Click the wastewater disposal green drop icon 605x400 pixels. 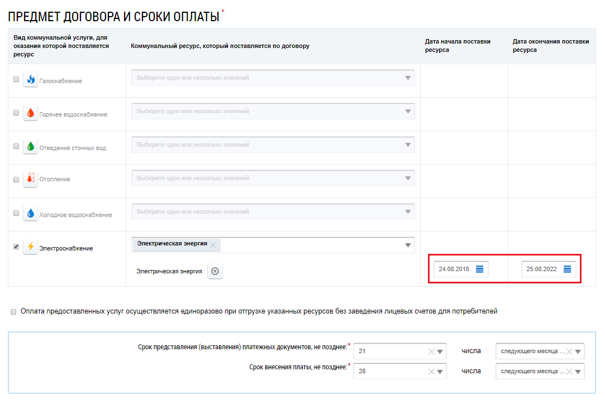30,147
